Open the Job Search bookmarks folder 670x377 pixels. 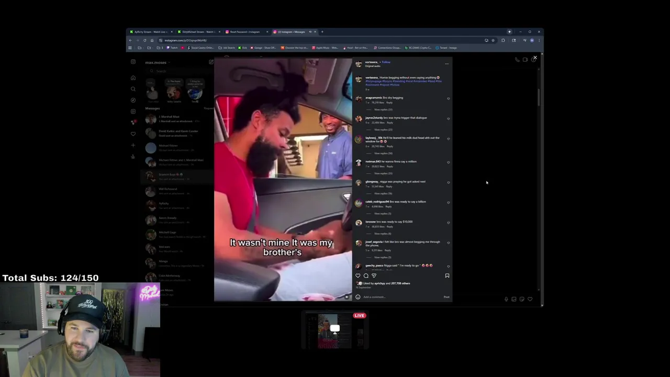click(x=227, y=48)
